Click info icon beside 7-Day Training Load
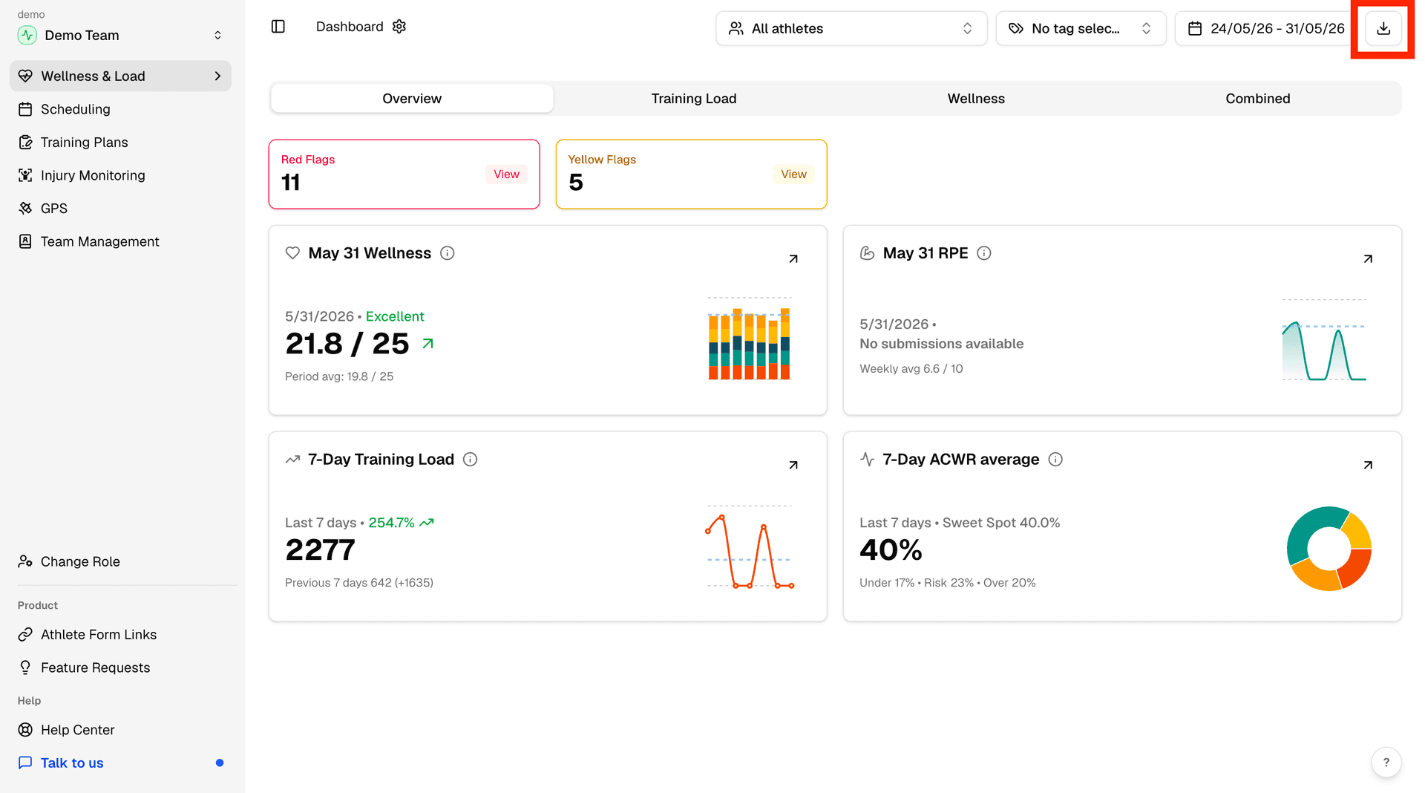 tap(471, 460)
